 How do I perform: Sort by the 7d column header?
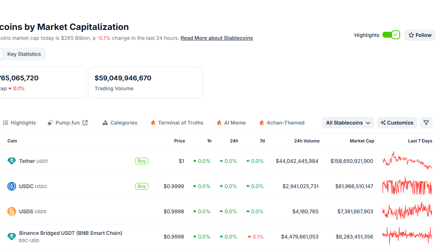coord(262,141)
